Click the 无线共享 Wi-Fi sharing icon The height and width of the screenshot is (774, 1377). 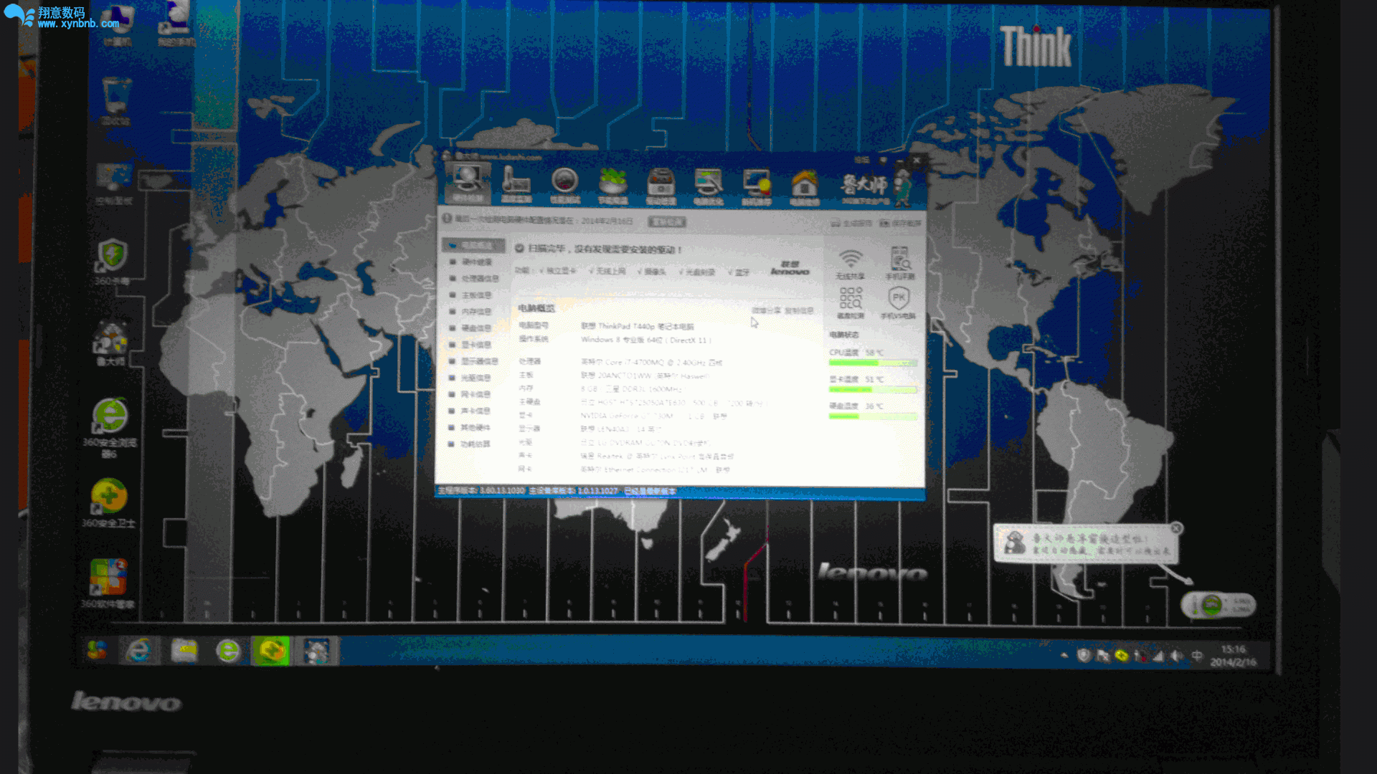850,264
